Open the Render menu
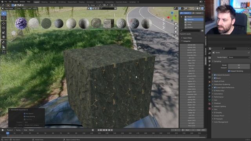 point(16,2)
